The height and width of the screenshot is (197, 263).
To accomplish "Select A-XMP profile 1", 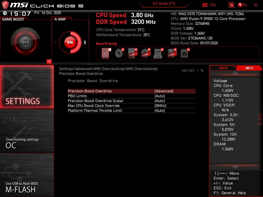I will 85,42.
